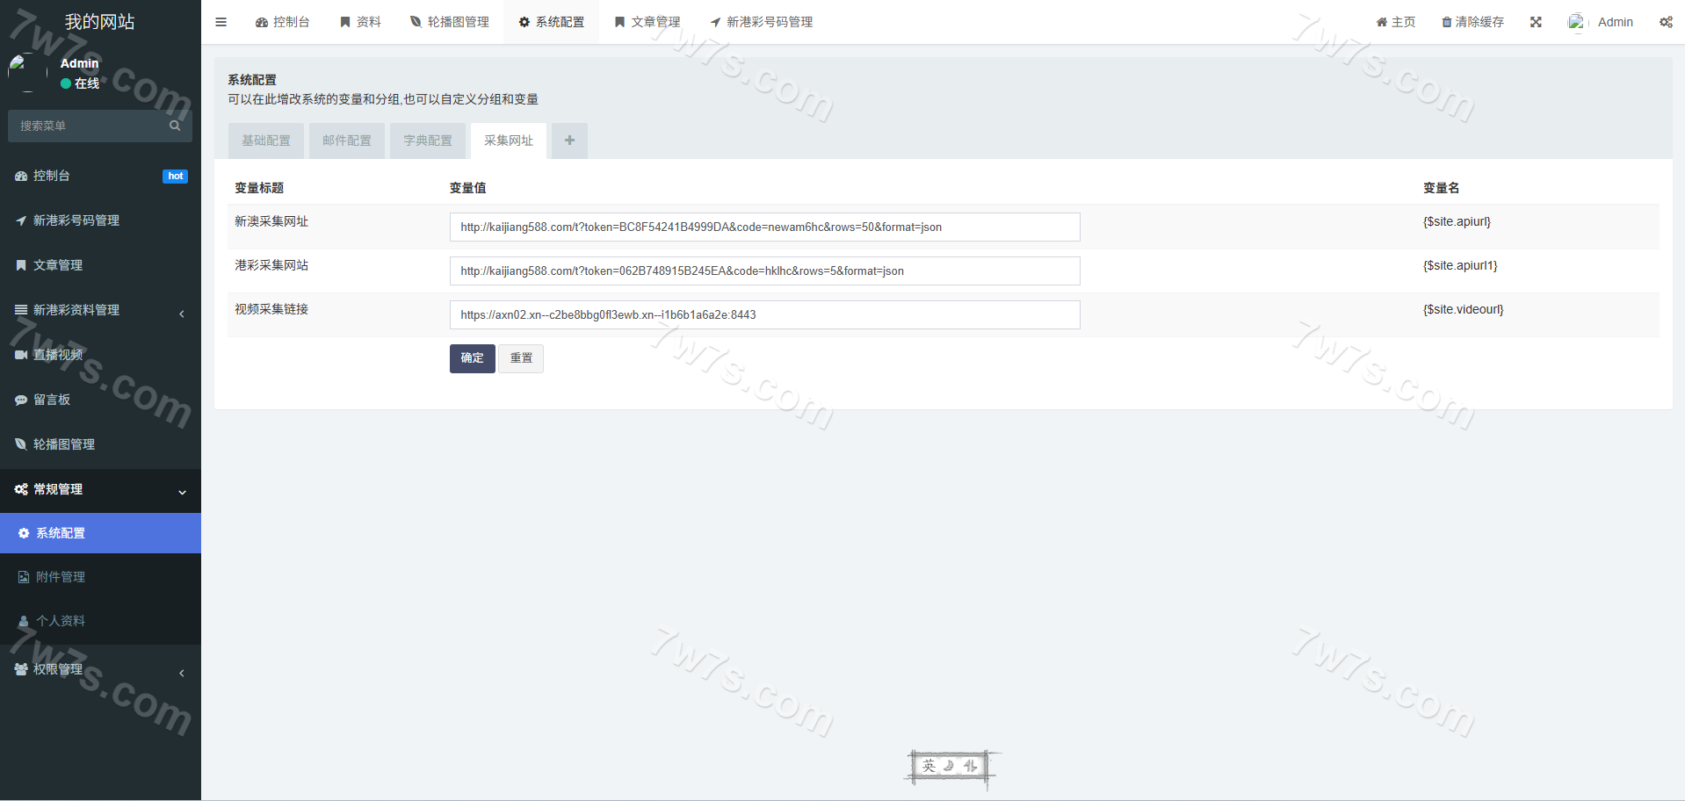Open the 附件管理 sidebar item
Viewport: 1685px width, 801px height.
coord(61,577)
